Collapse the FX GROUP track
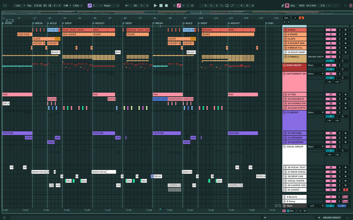Screen dimensions: 353x220 point(284,112)
